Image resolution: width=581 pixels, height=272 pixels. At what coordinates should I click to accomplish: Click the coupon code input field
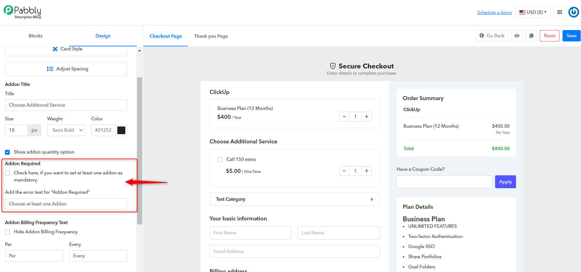(444, 182)
